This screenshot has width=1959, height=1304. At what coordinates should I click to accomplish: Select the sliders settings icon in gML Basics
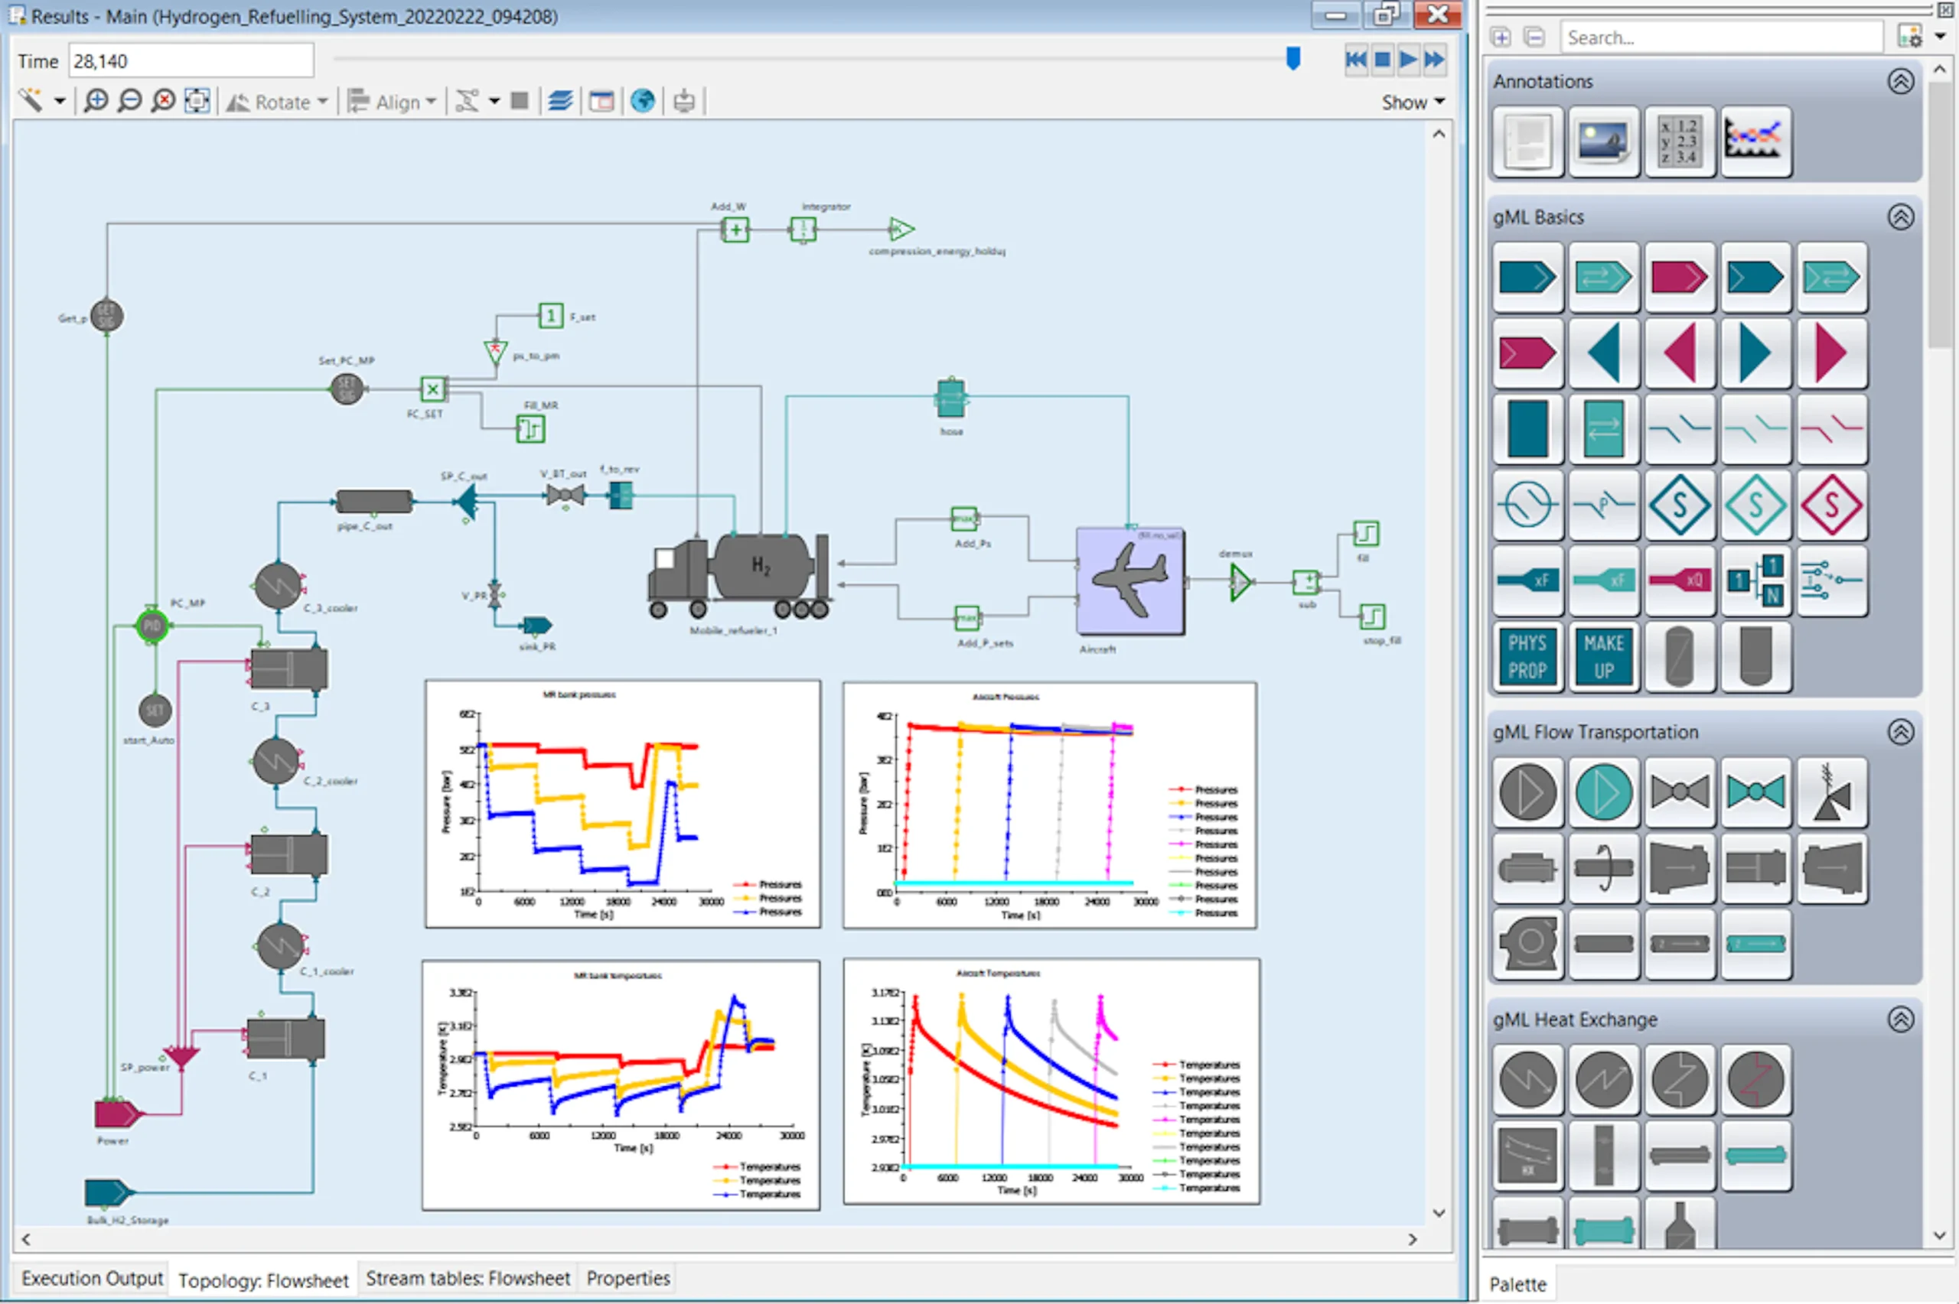coord(1832,580)
